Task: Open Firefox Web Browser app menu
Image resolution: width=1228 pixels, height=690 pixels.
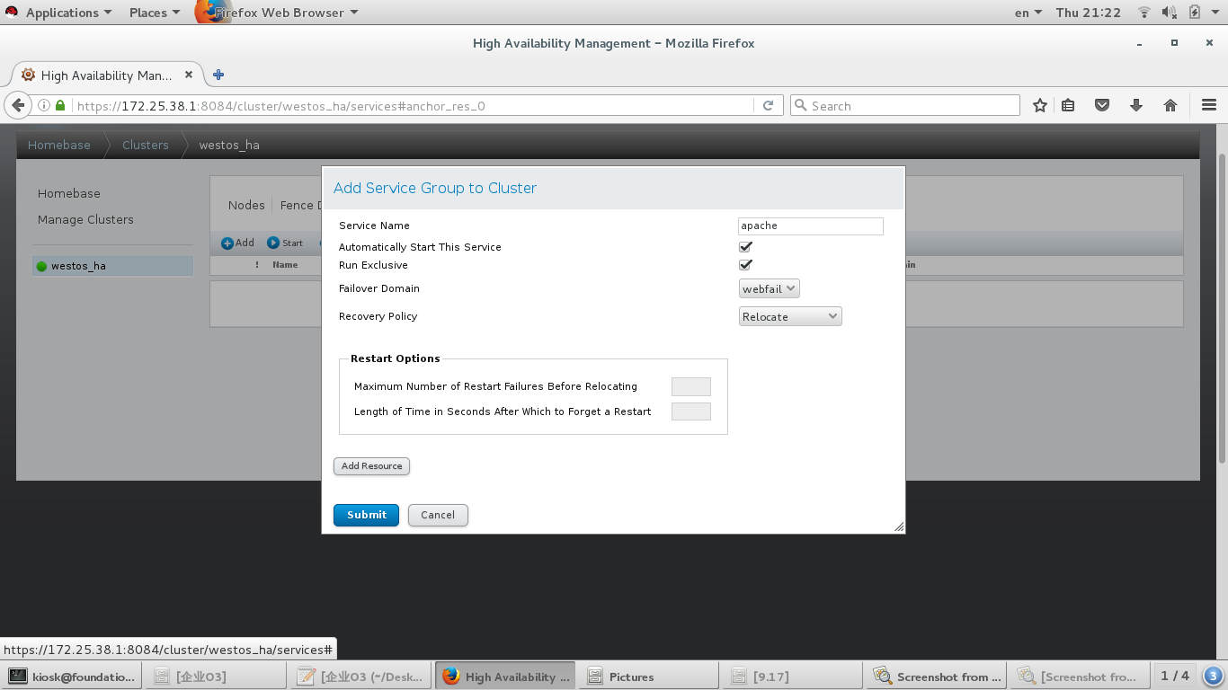Action: coord(277,13)
